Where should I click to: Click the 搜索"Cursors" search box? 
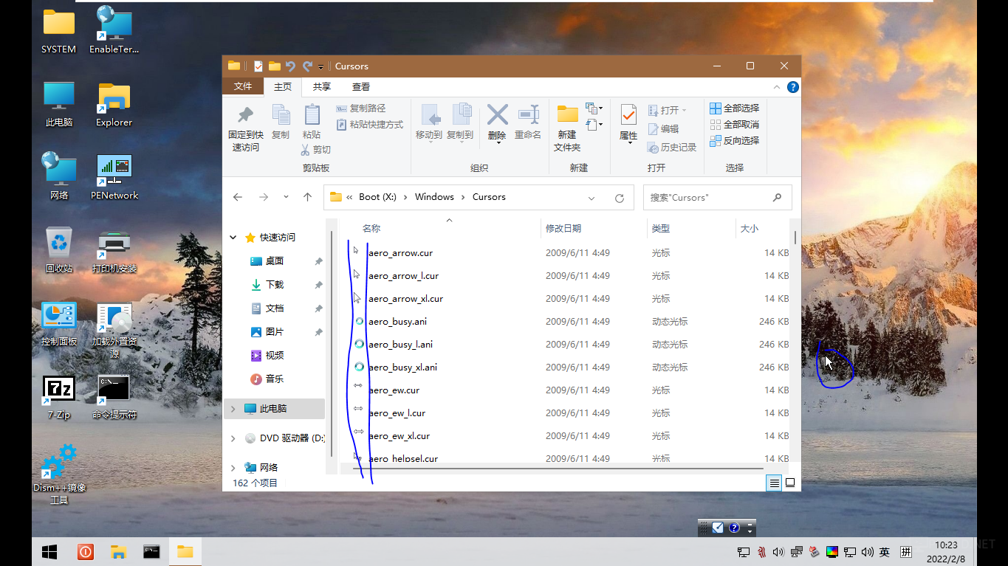717,197
